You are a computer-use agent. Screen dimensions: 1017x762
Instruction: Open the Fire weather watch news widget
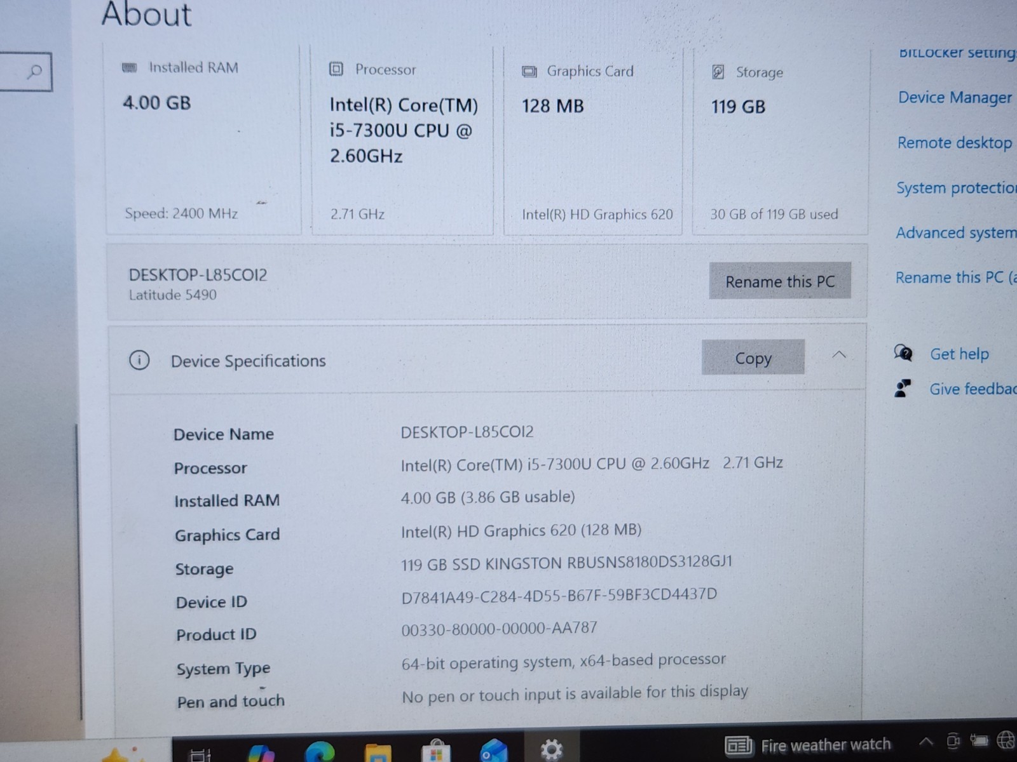pyautogui.click(x=808, y=745)
